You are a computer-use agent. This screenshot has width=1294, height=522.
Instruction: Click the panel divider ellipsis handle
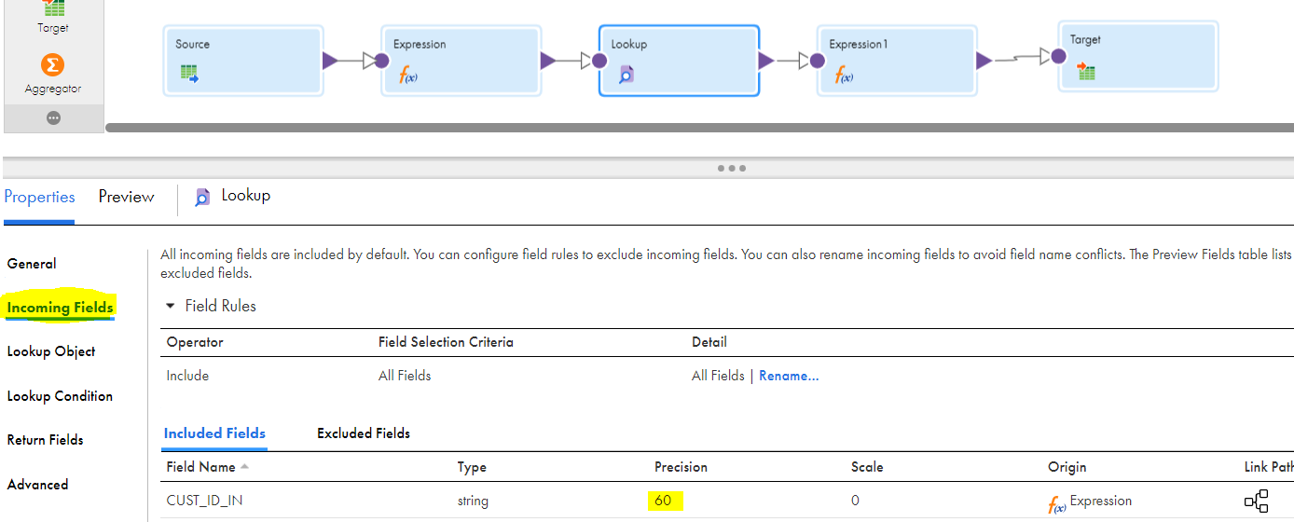[731, 168]
